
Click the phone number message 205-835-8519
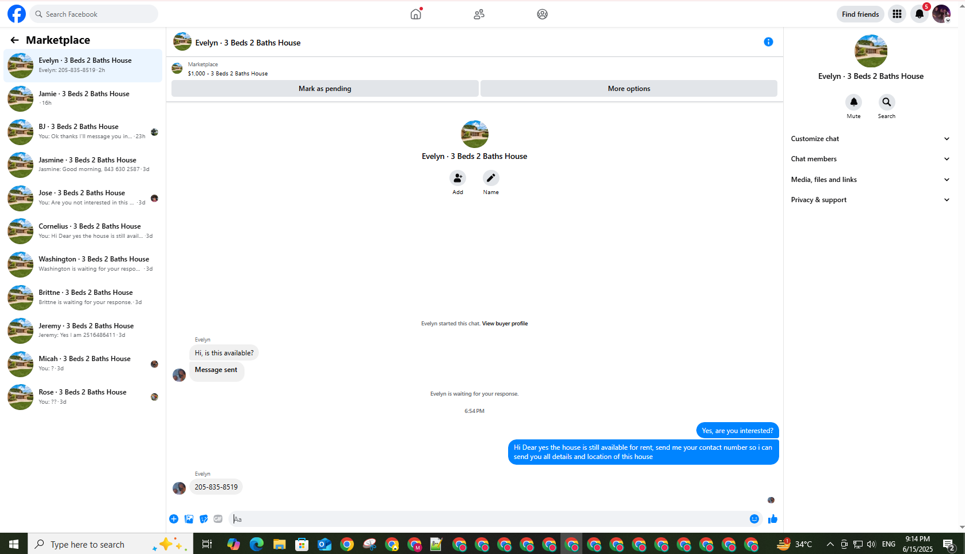click(216, 487)
